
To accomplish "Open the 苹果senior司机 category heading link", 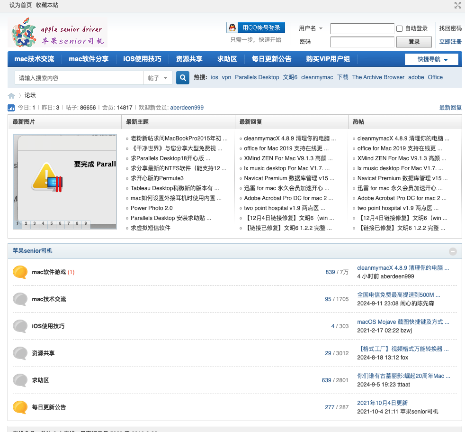I will 32,251.
